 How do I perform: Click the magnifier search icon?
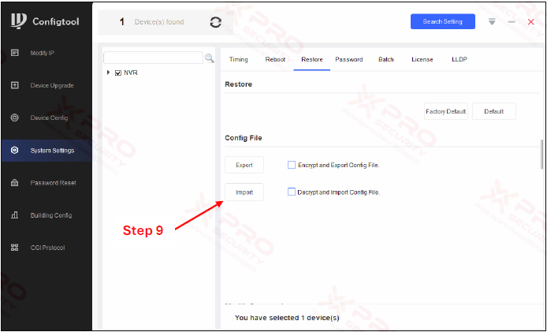[x=210, y=58]
